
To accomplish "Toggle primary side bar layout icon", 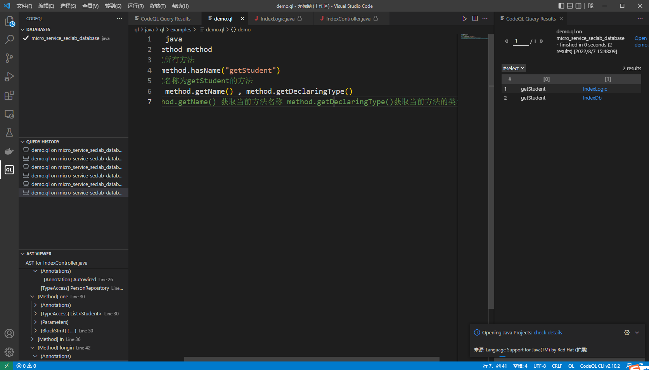I will 561,6.
